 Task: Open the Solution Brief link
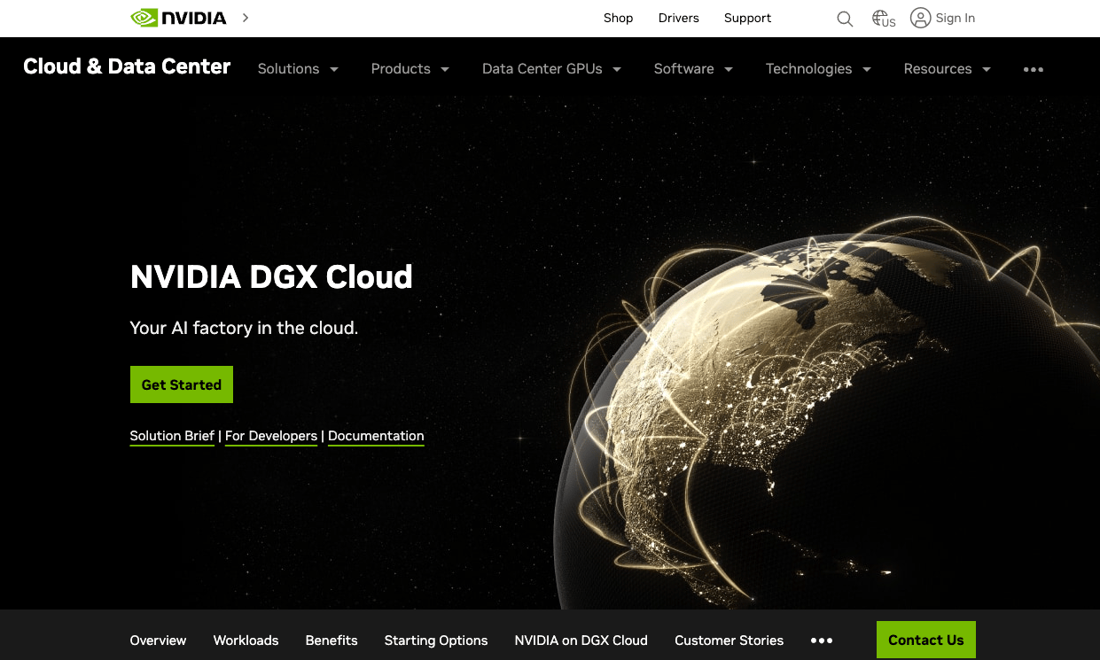pyautogui.click(x=172, y=436)
